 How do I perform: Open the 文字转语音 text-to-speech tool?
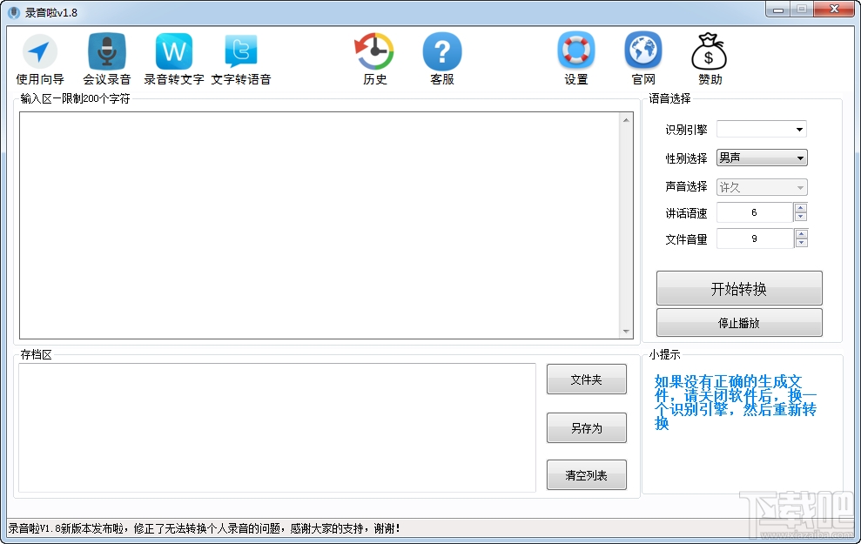(240, 57)
